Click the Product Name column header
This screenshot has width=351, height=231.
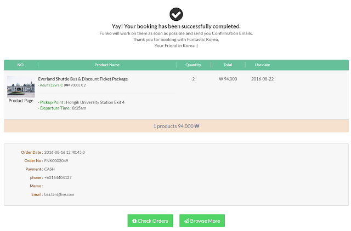click(x=107, y=65)
